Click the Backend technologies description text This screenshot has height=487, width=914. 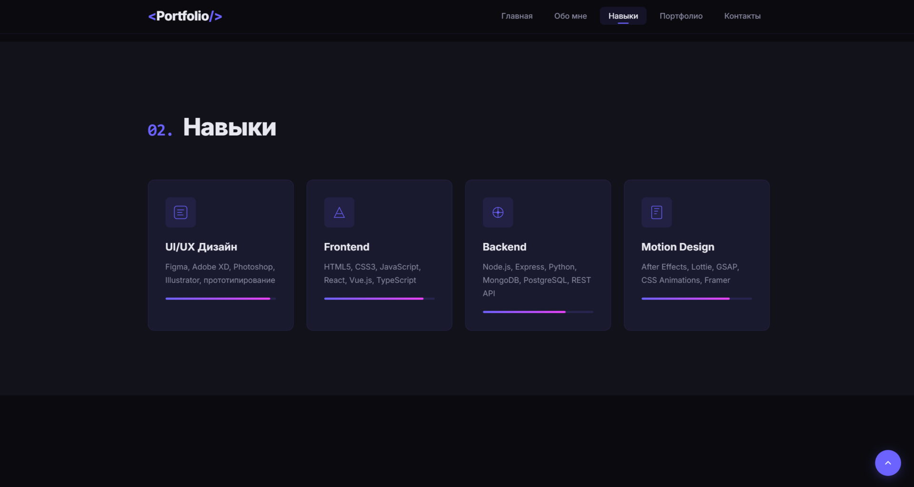(x=536, y=280)
